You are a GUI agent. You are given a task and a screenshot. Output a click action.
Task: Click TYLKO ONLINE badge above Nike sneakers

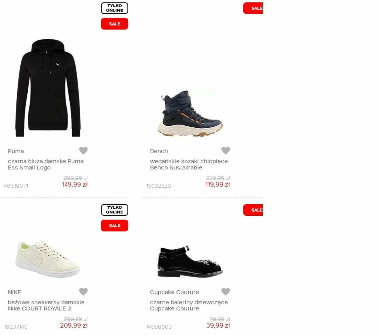(x=115, y=210)
